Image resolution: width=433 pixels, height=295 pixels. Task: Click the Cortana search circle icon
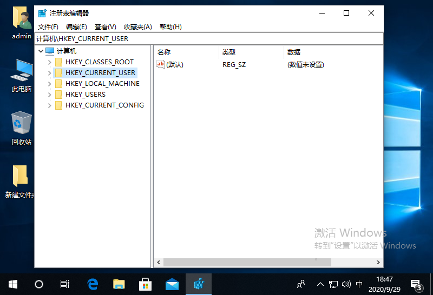(39, 284)
